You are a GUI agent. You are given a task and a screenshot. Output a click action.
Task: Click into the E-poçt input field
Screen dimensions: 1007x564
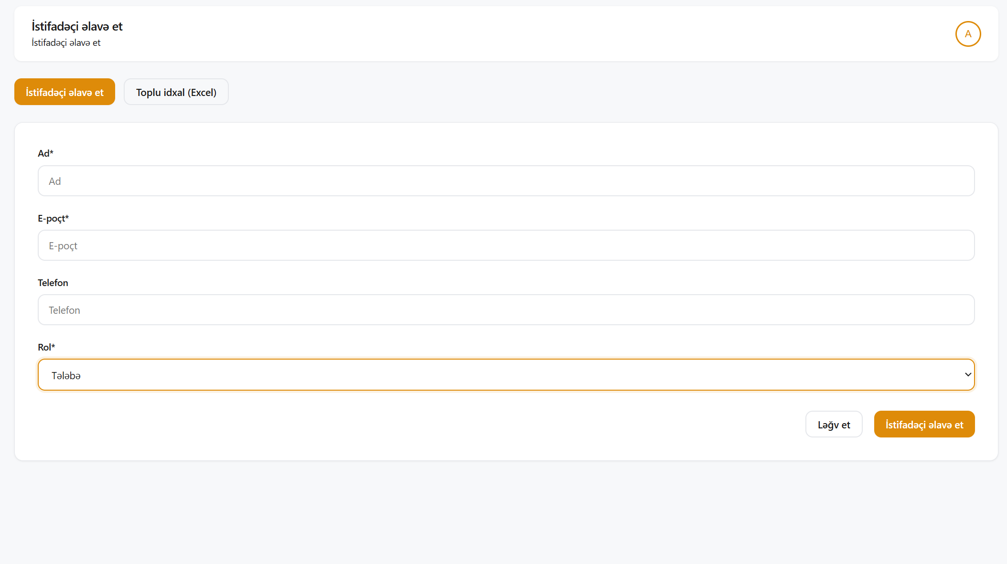(x=506, y=245)
